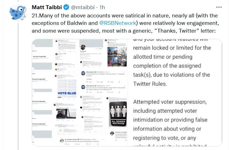Click Dr. Andrew Jackson's avatar
This screenshot has height=150, width=229.
[62, 141]
